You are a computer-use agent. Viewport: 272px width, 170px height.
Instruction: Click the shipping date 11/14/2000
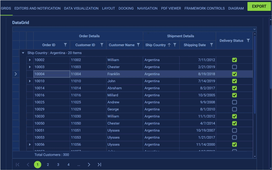[198, 144]
